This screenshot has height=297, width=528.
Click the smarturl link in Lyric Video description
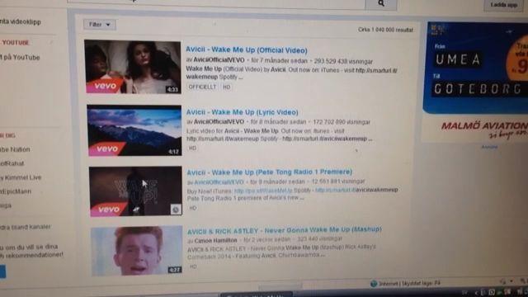coord(232,139)
